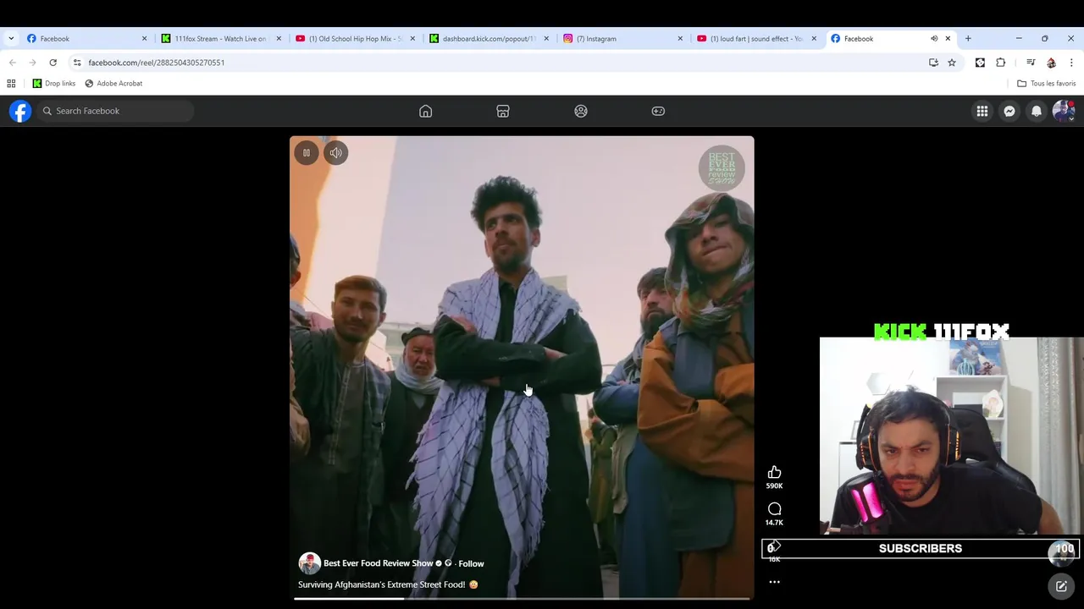Open the reel's comments icon
Image resolution: width=1084 pixels, height=609 pixels.
coord(774,509)
